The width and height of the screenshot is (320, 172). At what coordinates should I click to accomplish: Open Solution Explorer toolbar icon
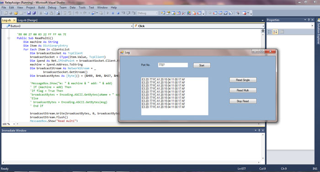coord(163,13)
